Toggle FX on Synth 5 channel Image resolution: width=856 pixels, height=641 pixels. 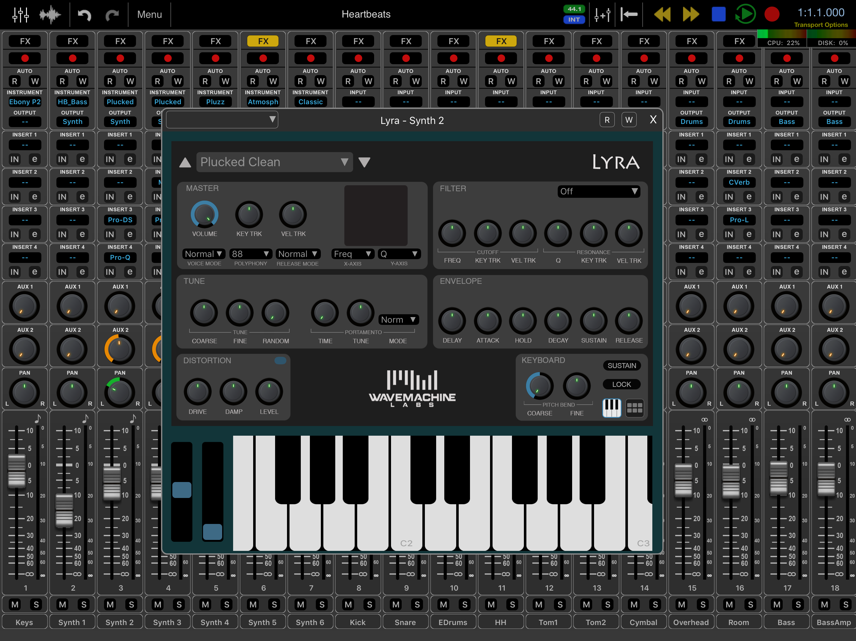263,41
